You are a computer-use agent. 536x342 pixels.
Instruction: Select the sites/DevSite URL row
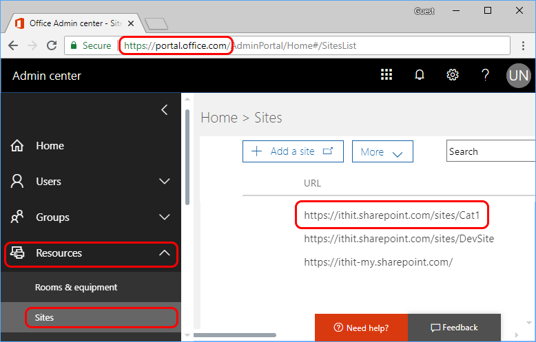399,238
